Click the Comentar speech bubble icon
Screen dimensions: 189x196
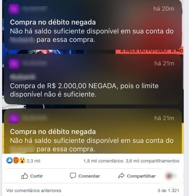pyautogui.click(x=73, y=176)
